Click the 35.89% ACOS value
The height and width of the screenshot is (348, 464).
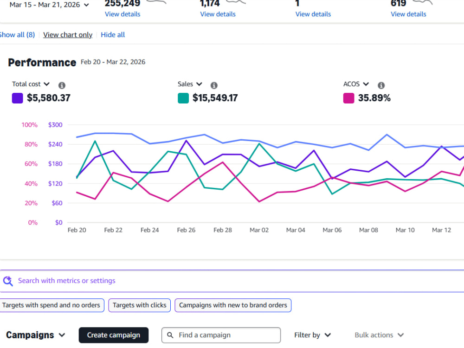click(x=374, y=98)
